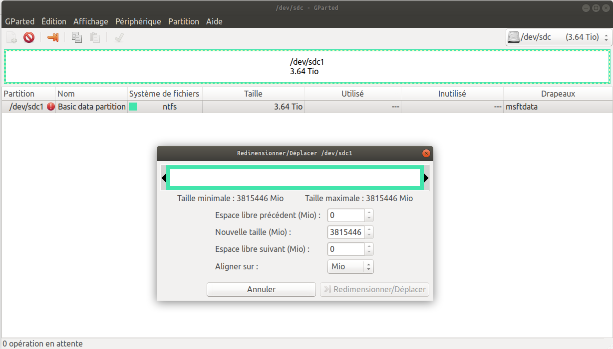Click the "Taille maximale : 3815446 Mio" text

click(x=359, y=198)
